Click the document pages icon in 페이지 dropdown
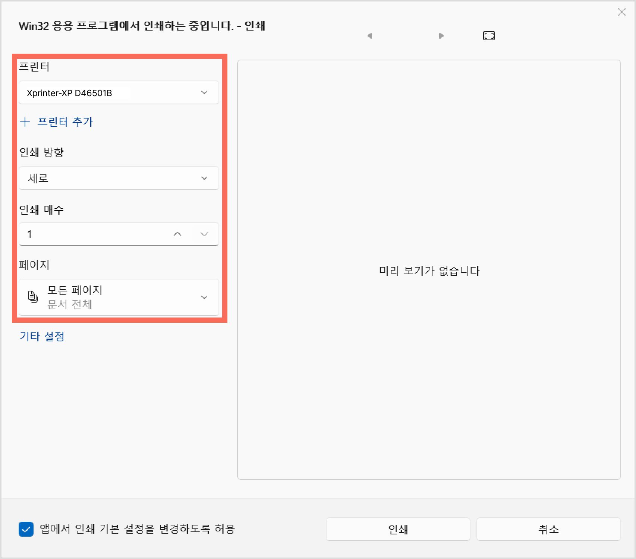 (33, 297)
